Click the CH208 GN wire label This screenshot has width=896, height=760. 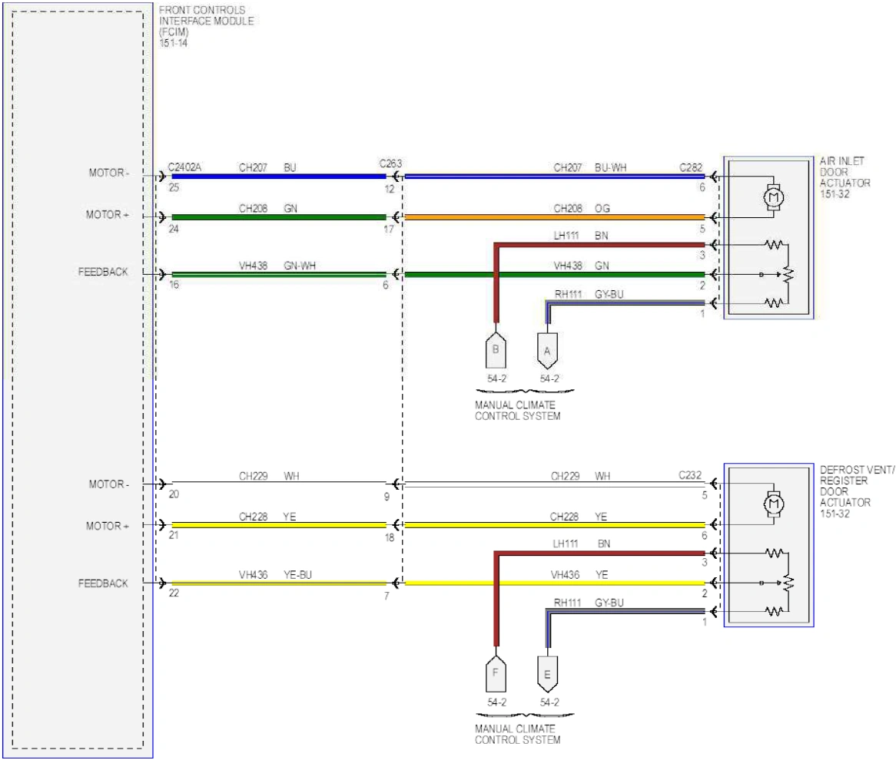[268, 208]
